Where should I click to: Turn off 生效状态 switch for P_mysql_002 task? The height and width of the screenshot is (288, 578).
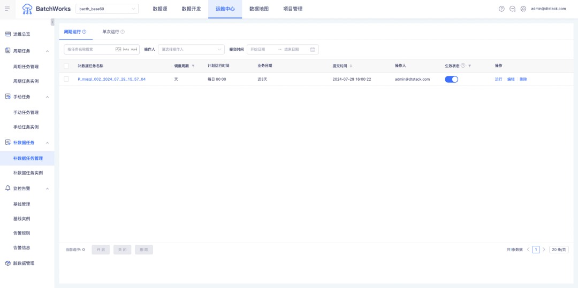[x=451, y=79]
